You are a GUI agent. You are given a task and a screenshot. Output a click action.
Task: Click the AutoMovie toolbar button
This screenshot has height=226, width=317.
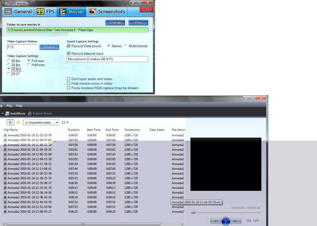[15, 114]
